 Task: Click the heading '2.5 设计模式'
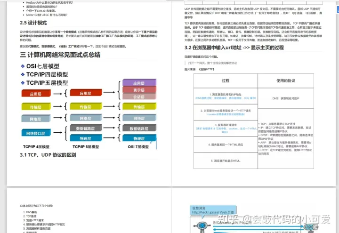tap(33, 23)
